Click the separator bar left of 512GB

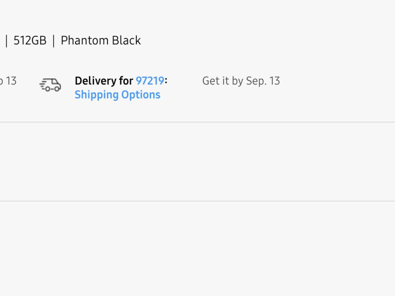(6, 41)
